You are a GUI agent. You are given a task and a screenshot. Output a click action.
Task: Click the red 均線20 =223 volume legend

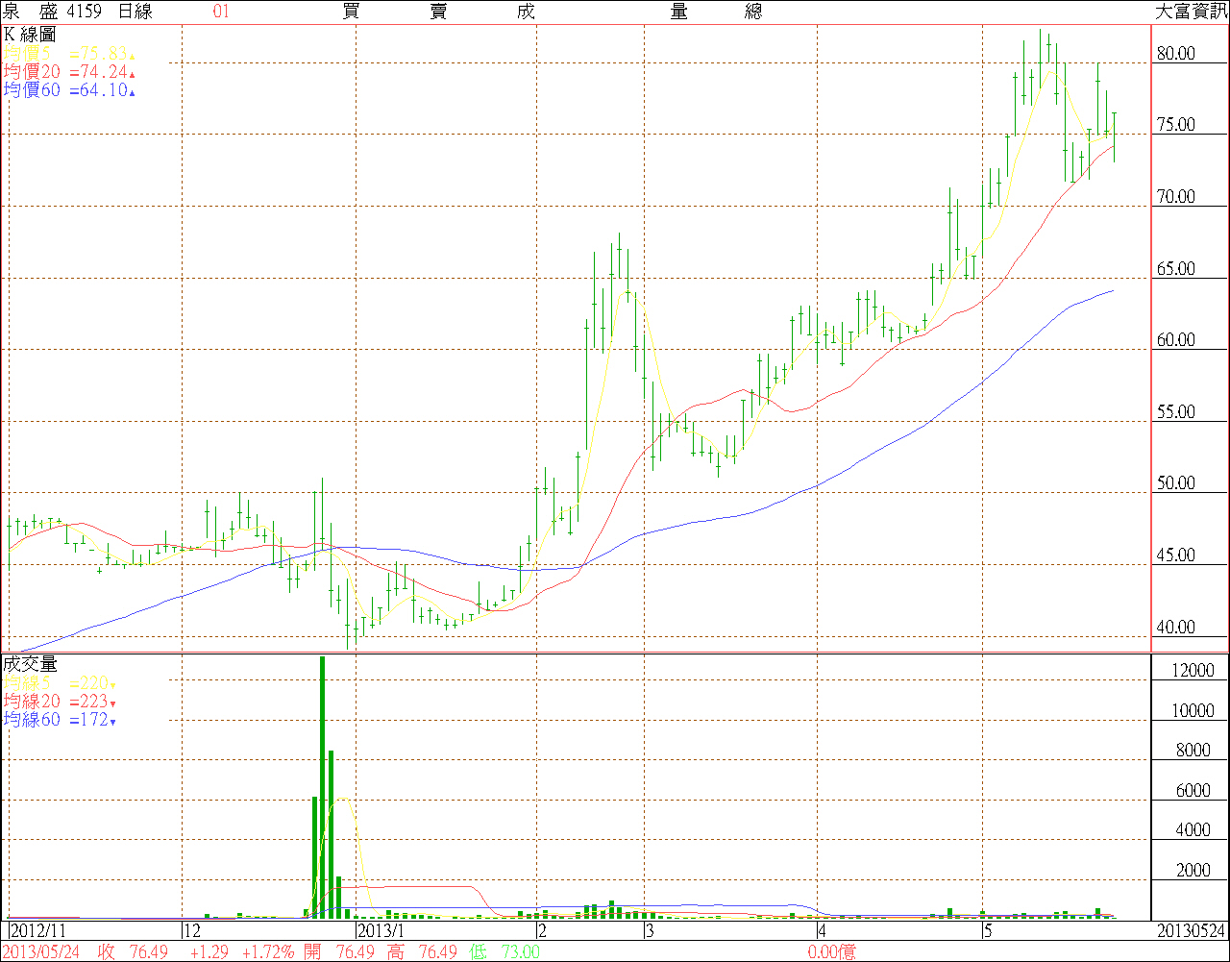pyautogui.click(x=56, y=702)
